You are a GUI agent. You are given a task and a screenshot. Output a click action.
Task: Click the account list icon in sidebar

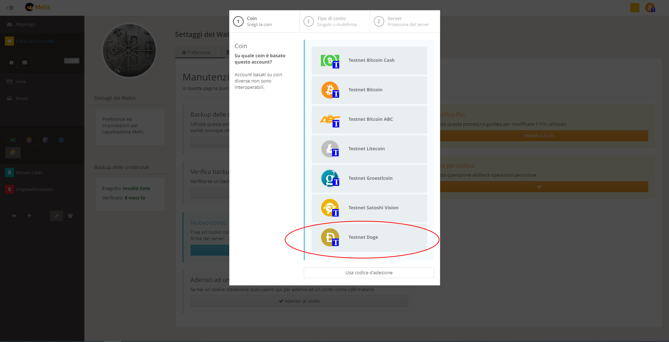click(x=25, y=63)
